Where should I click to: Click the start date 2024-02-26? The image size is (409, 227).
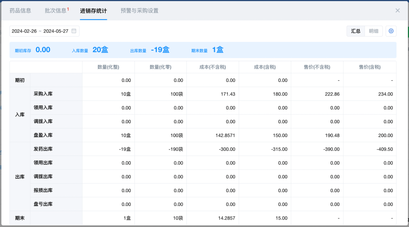click(x=24, y=31)
